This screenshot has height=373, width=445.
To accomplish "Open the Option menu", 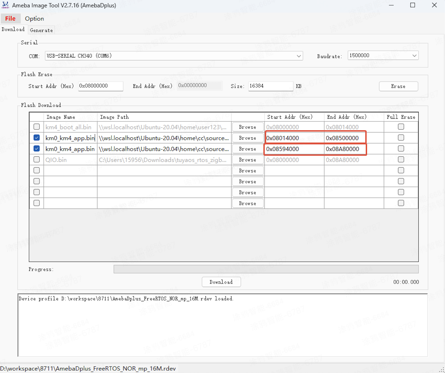I will (34, 19).
